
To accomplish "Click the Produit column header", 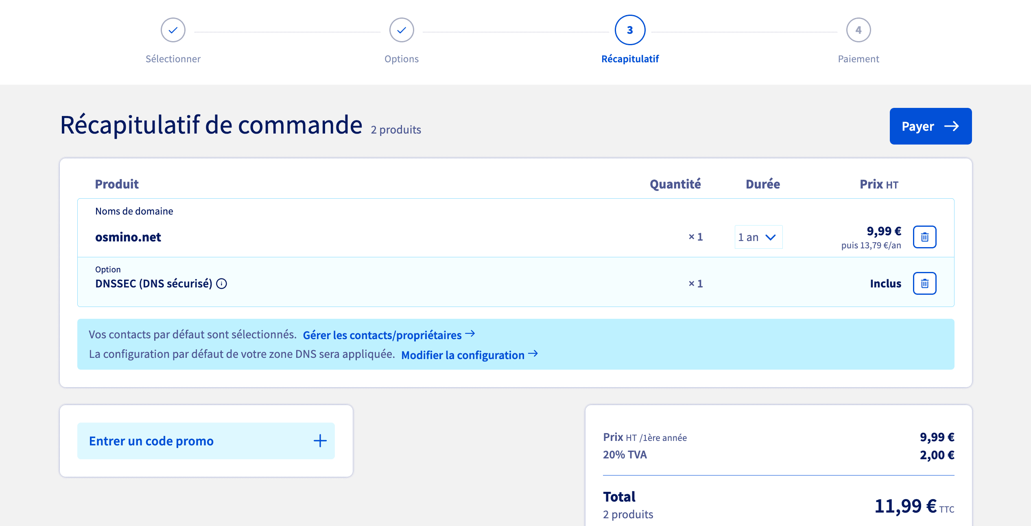I will [x=117, y=184].
